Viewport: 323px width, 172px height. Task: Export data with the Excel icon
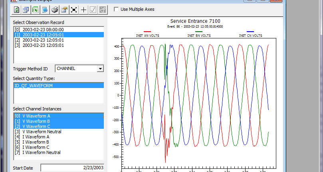tap(36, 9)
